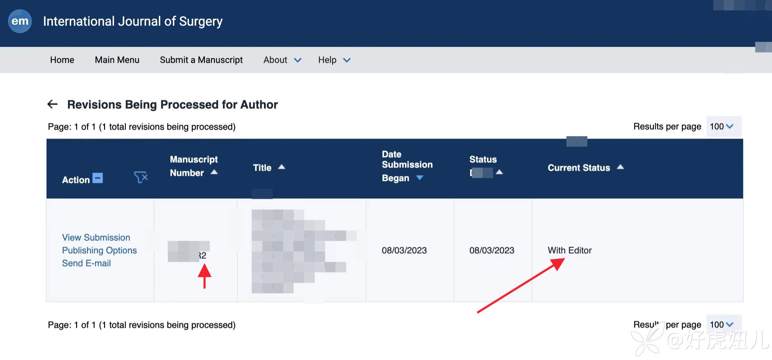Expand the Help menu chevron
The image size is (772, 360).
point(347,60)
